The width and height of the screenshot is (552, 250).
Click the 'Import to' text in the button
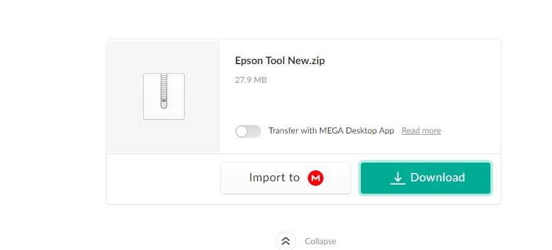[274, 177]
